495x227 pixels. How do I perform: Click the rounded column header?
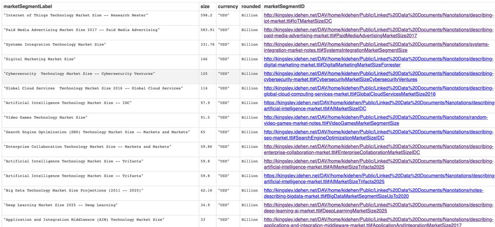(251, 7)
